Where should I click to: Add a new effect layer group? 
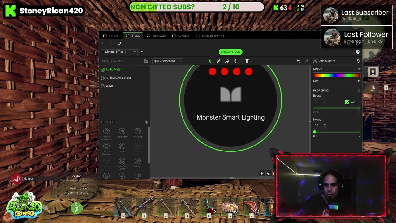[146, 61]
